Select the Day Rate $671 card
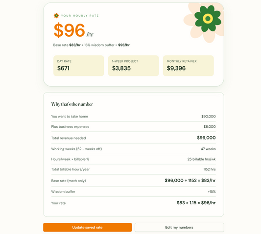The image size is (261, 234). (78, 66)
